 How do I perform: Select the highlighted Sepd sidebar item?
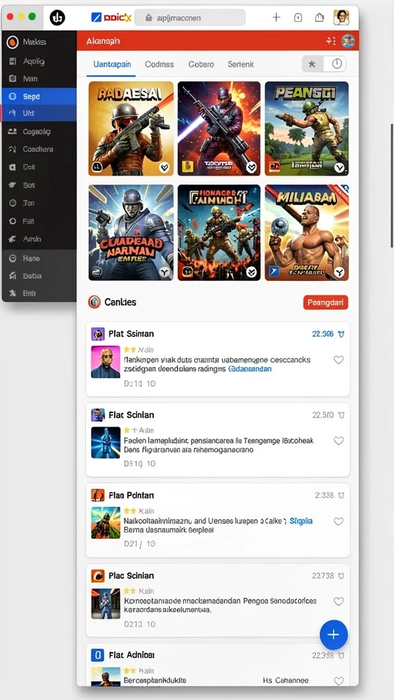(39, 96)
